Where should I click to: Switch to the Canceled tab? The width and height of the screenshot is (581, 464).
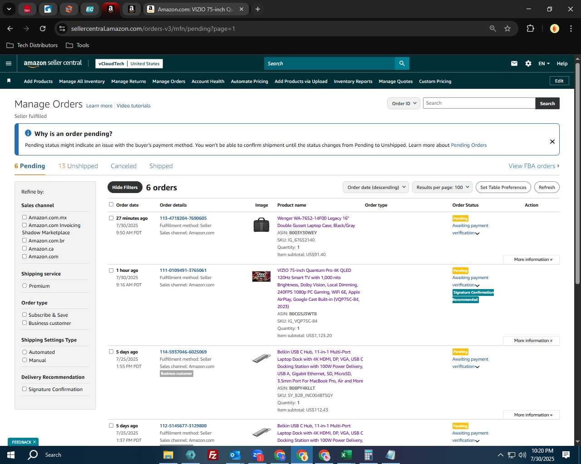(123, 166)
